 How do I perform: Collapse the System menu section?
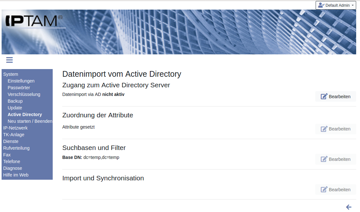tap(11, 74)
